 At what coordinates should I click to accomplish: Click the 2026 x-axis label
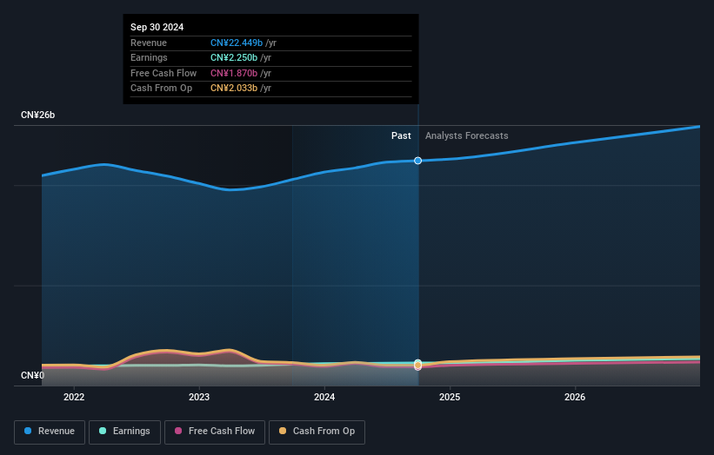tap(575, 397)
